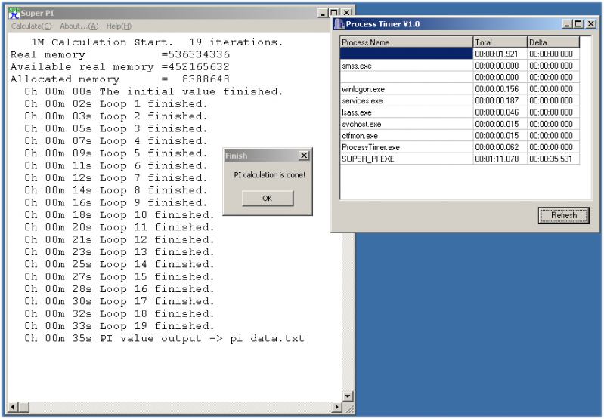Image resolution: width=604 pixels, height=419 pixels.
Task: Sort by Process Name column header
Action: (x=407, y=42)
